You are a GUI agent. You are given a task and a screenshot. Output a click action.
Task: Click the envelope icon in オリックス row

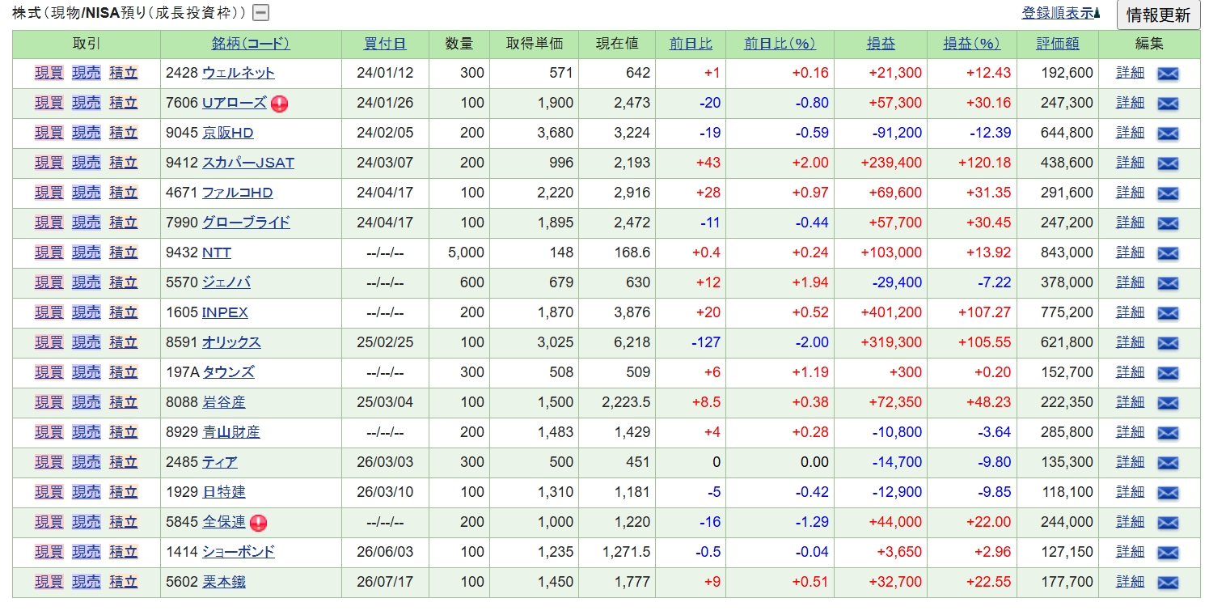[1168, 343]
